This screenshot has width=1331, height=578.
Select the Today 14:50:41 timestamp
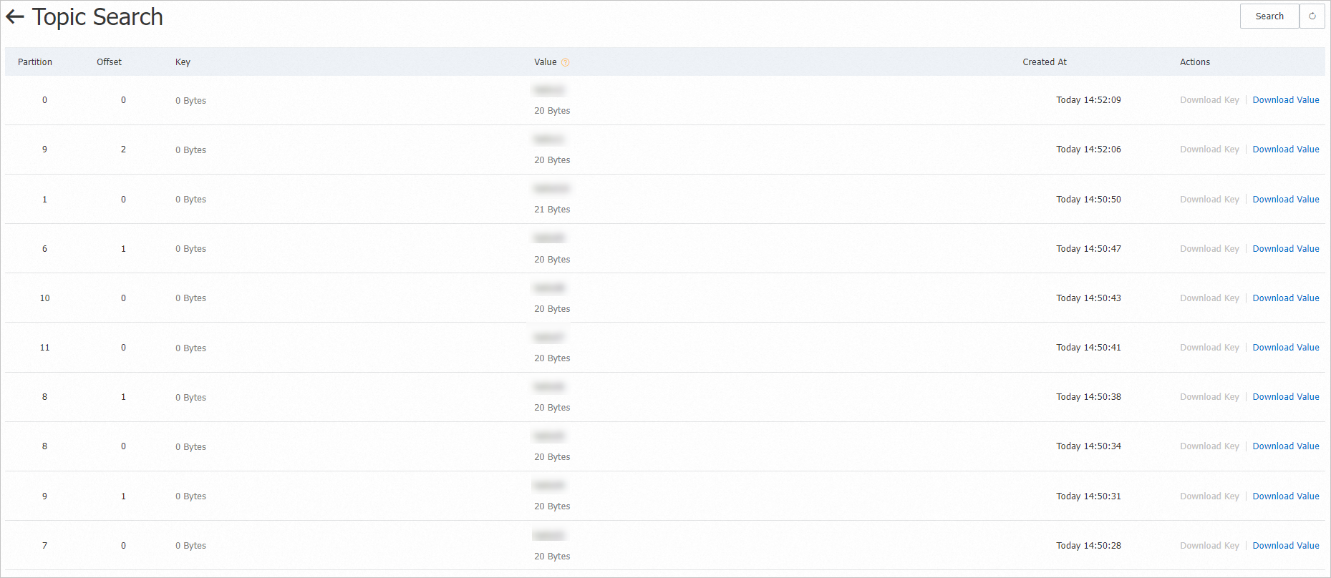[x=1088, y=348]
